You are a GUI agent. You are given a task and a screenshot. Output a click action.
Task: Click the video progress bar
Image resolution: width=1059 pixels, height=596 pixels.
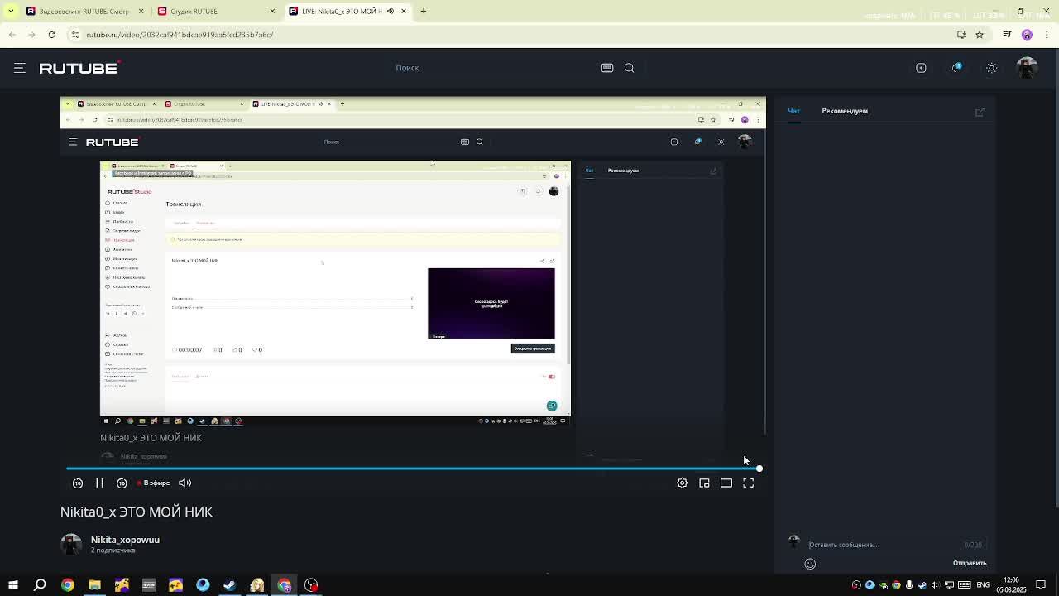(x=412, y=469)
